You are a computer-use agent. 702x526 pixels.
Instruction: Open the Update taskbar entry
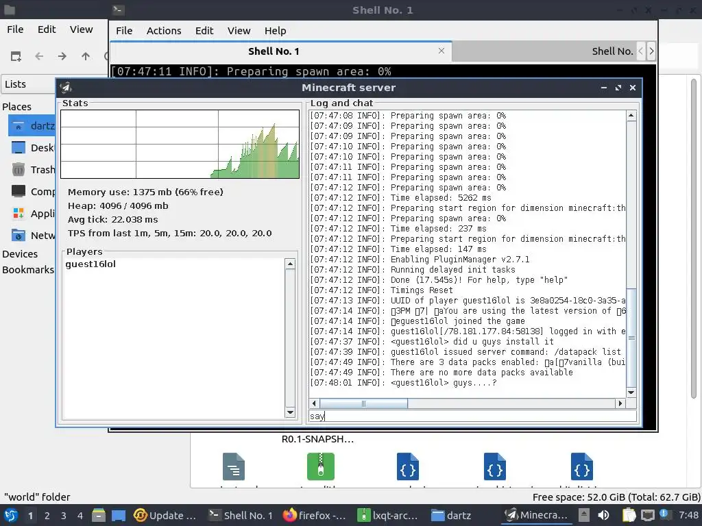click(165, 515)
